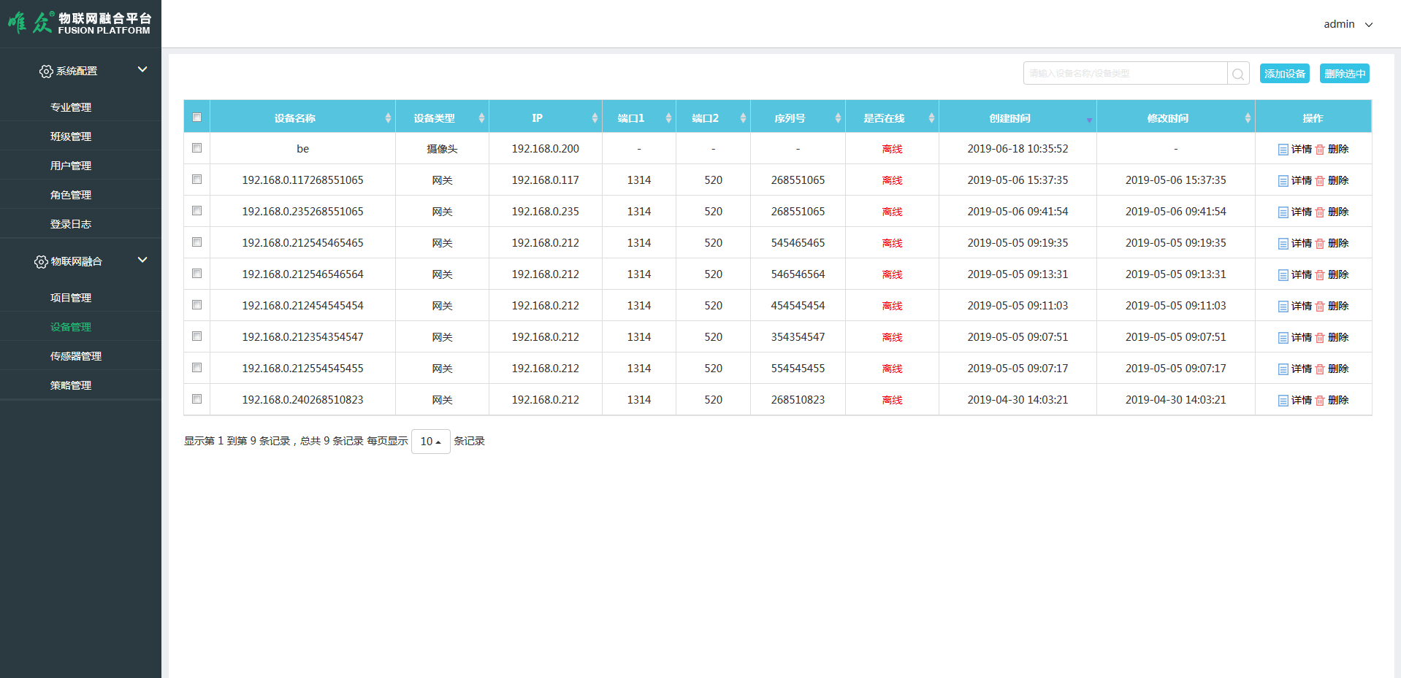1401x678 pixels.
Task: Delete device 192.168.0.212546546564
Action: click(x=1332, y=274)
